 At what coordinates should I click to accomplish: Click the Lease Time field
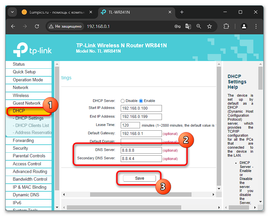click(x=130, y=125)
